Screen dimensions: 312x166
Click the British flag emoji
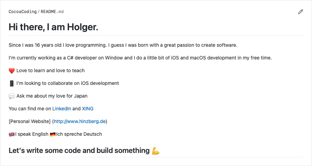12,134
